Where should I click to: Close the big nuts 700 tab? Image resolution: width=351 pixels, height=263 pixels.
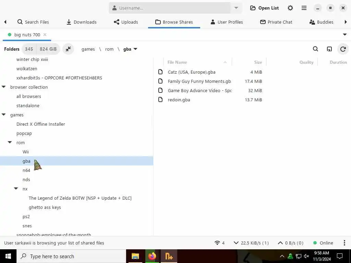45,35
